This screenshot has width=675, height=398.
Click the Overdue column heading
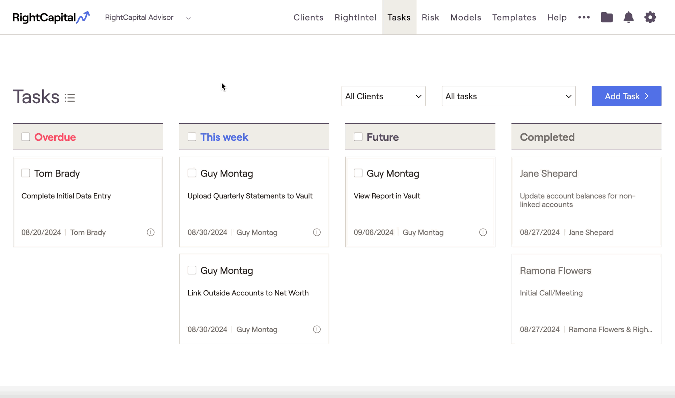coord(55,137)
